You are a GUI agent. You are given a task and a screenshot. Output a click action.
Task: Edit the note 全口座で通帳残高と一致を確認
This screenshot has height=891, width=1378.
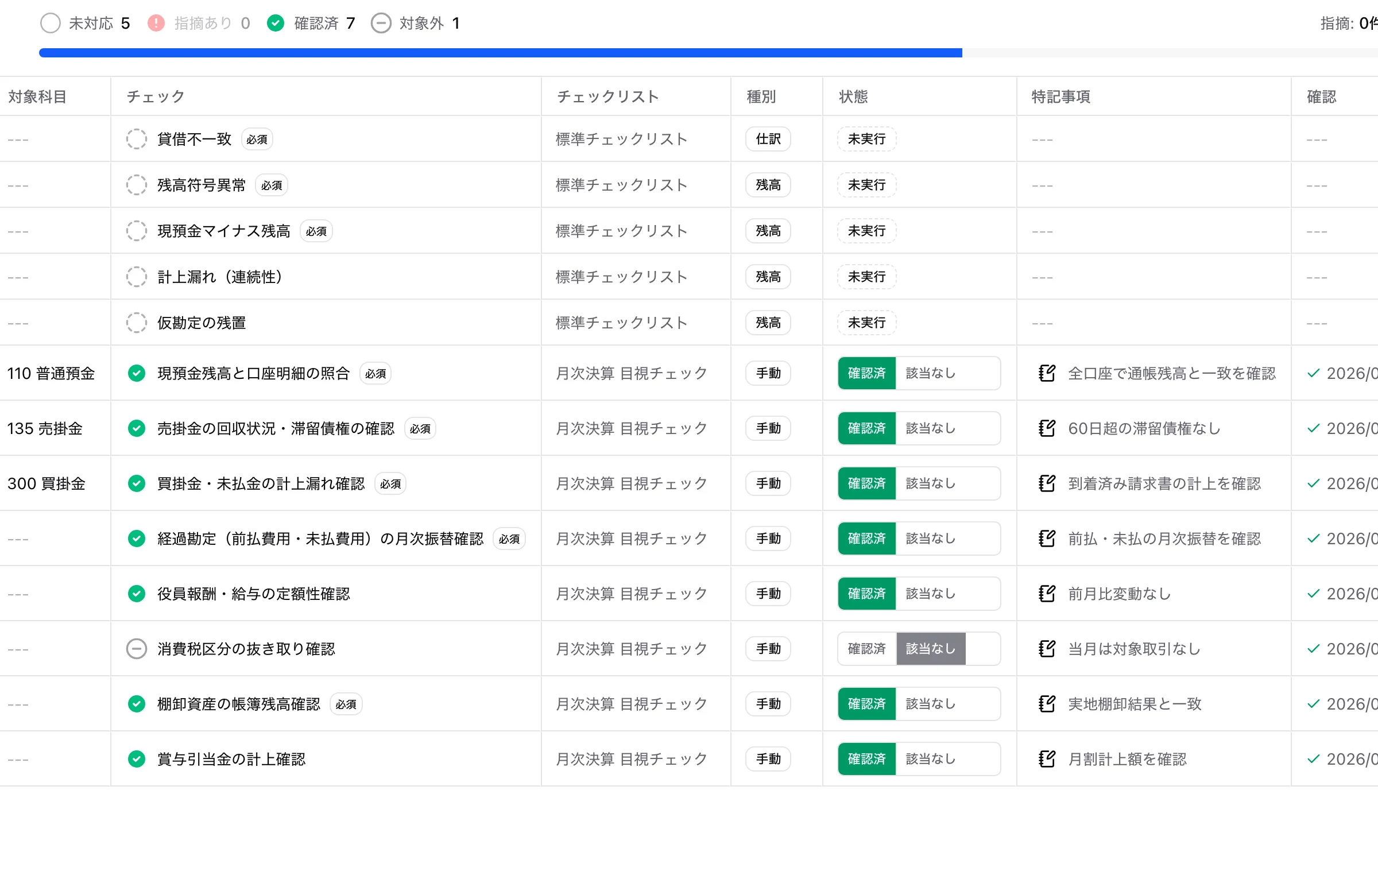tap(1047, 373)
